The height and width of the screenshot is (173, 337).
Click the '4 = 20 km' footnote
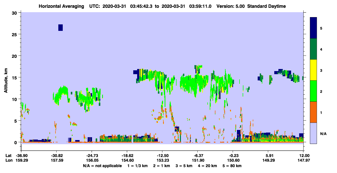tap(208, 166)
